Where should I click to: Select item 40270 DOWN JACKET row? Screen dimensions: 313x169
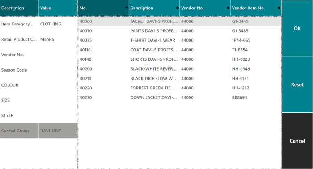pos(180,97)
